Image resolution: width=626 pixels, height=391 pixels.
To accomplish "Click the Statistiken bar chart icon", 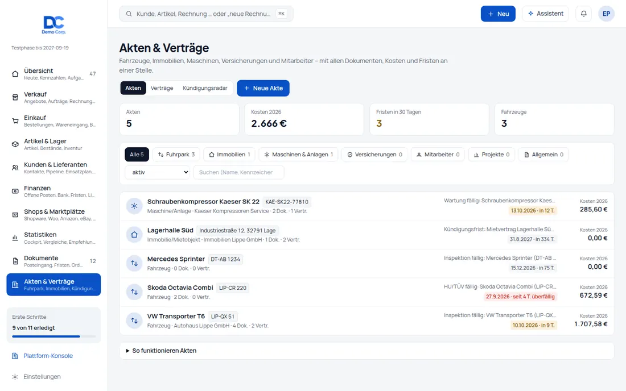I will (15, 238).
